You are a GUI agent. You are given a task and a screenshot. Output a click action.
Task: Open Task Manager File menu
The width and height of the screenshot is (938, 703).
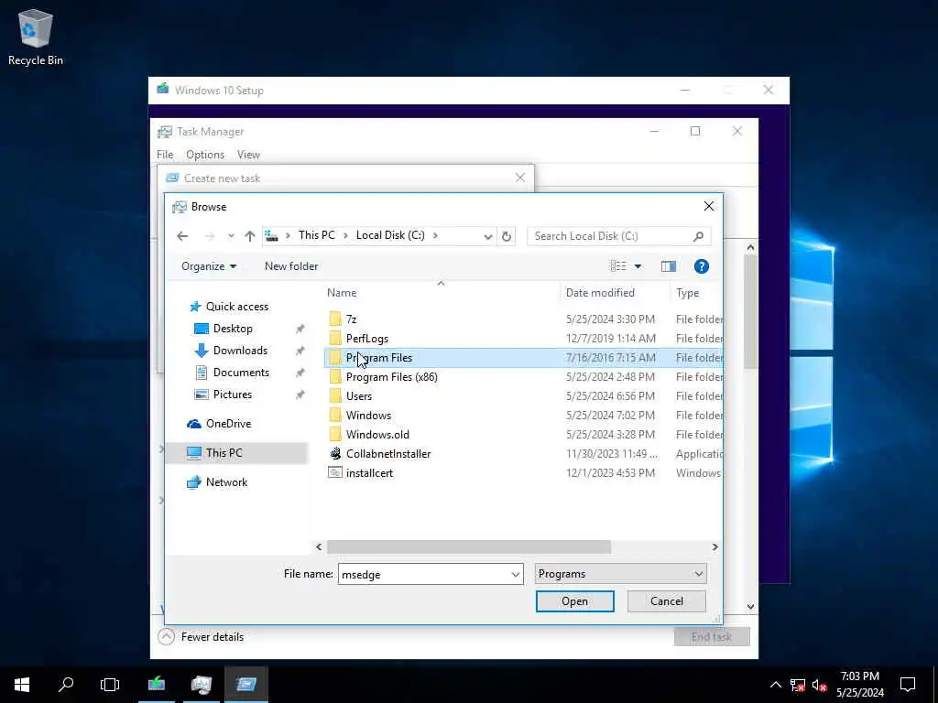point(165,155)
